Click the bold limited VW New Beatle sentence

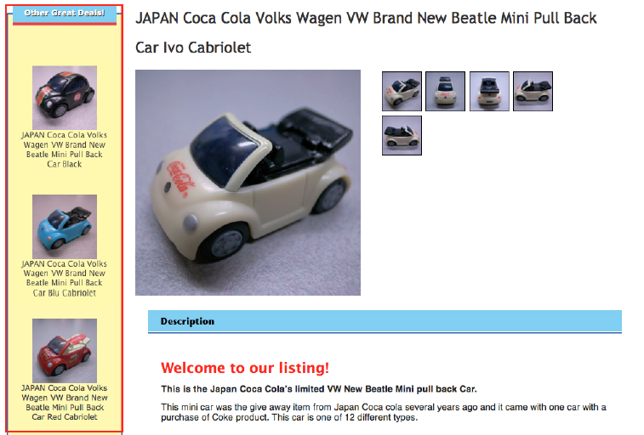pos(319,389)
